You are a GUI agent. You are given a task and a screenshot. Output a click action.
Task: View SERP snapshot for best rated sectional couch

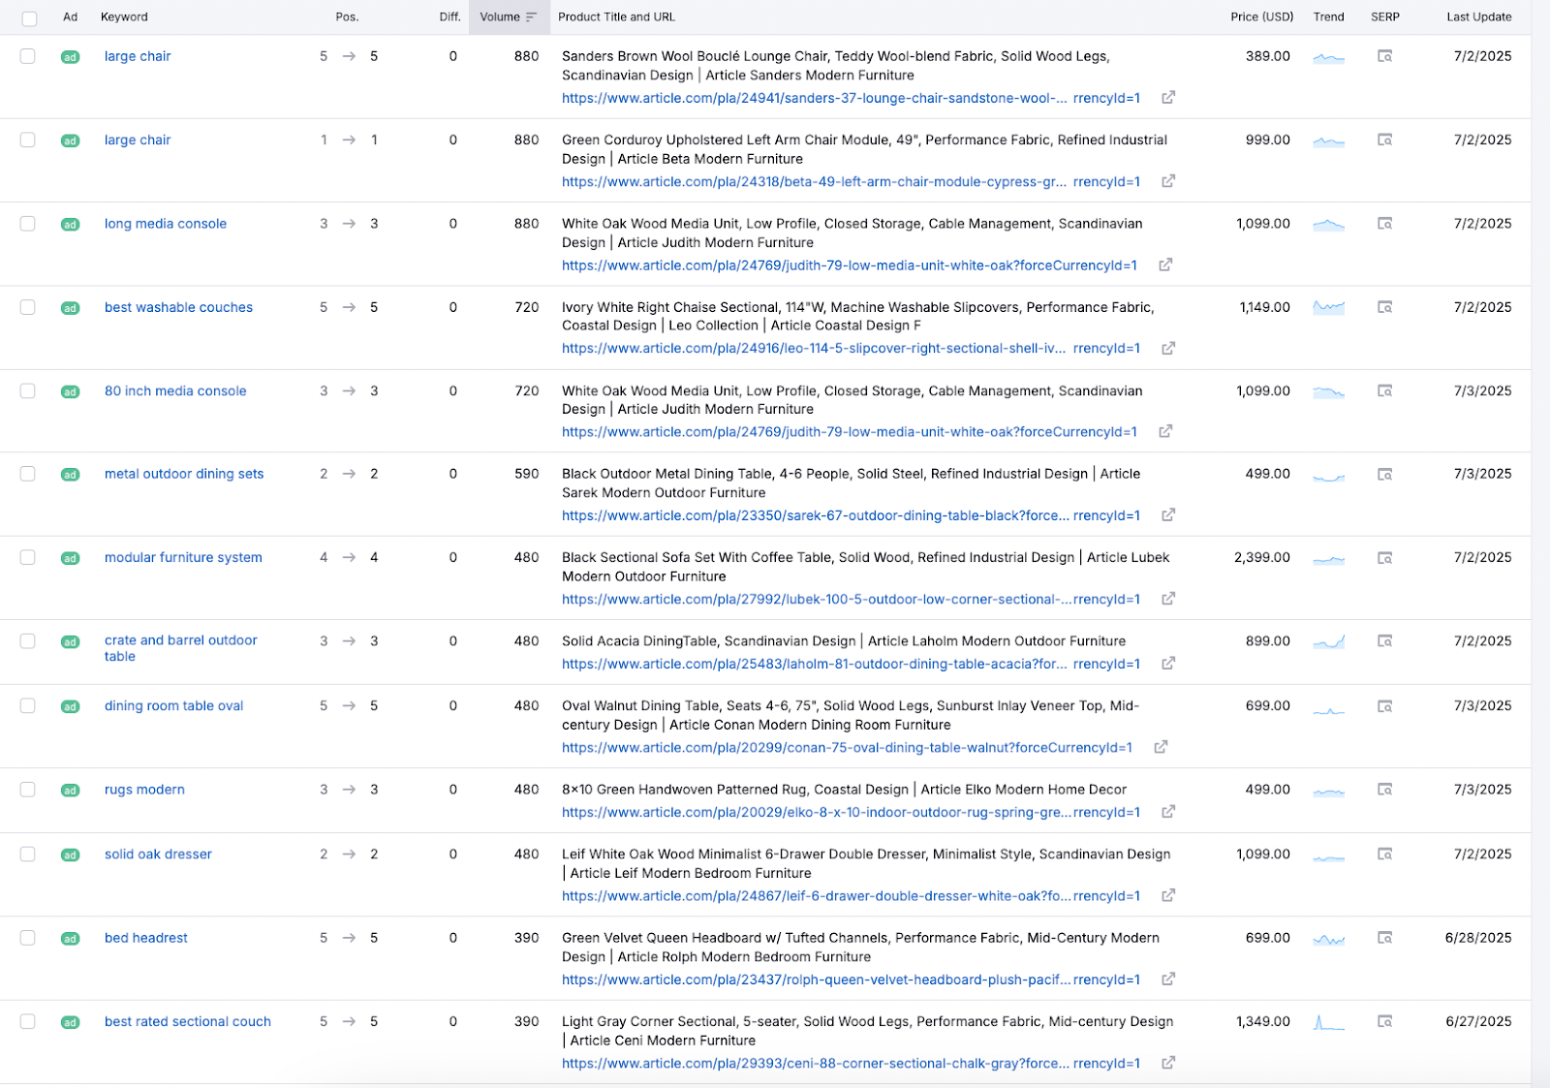(1385, 1021)
